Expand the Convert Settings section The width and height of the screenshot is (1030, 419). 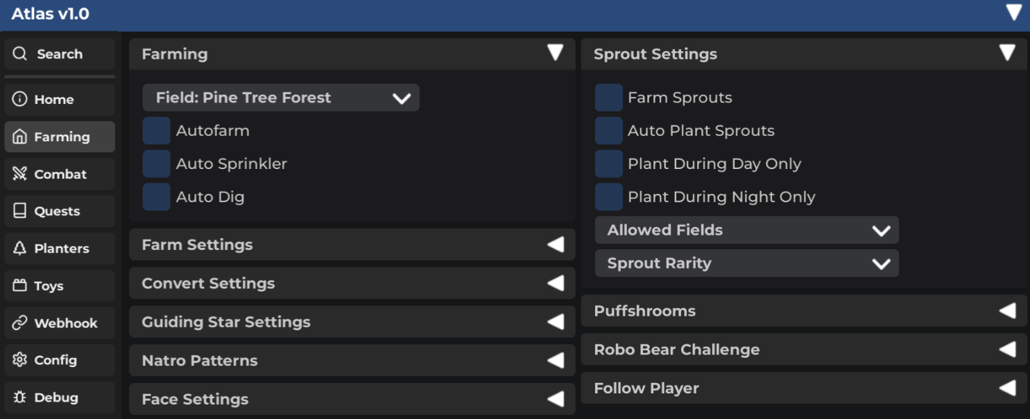tap(352, 283)
